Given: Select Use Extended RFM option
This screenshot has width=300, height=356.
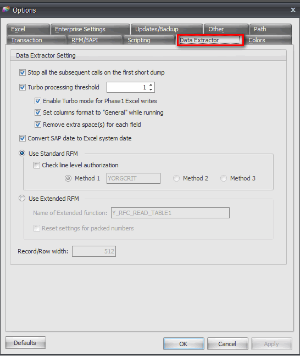Looking at the screenshot, I should click(22, 199).
